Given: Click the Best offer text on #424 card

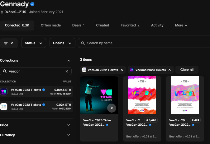Looking at the screenshot, I should click(x=184, y=137).
